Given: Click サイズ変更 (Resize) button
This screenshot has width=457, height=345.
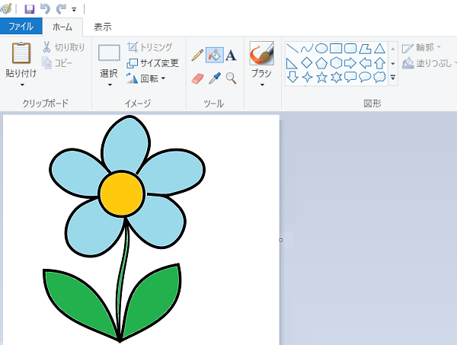Looking at the screenshot, I should click(x=153, y=62).
